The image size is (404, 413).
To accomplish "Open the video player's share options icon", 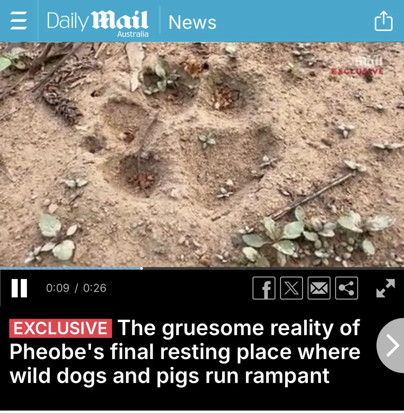I will [347, 288].
